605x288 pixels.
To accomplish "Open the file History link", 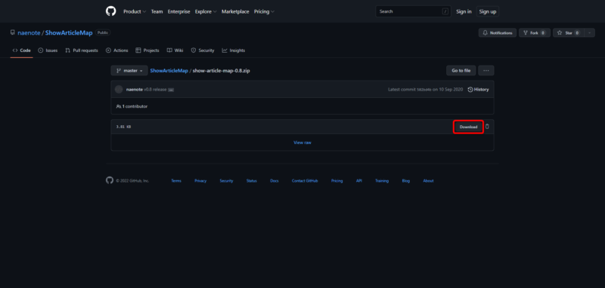I will [478, 90].
